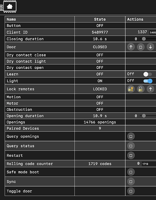This screenshot has width=156, height=200.
Task: Click the State column header
Action: coord(100,19)
